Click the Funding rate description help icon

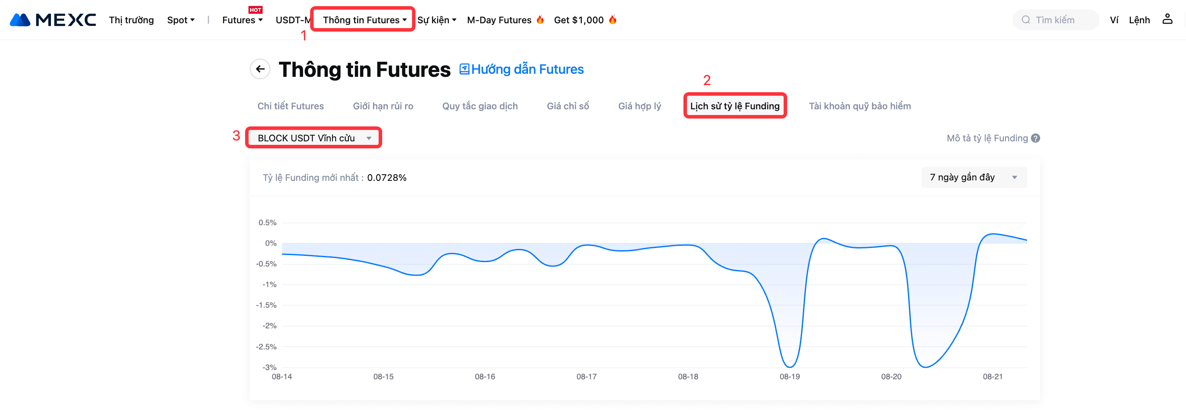(x=1035, y=138)
